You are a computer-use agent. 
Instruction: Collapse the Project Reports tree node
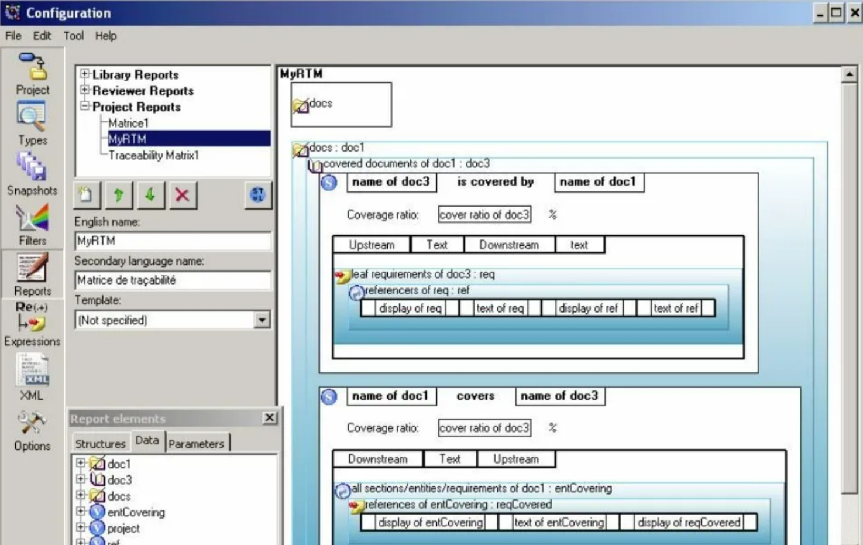click(85, 106)
